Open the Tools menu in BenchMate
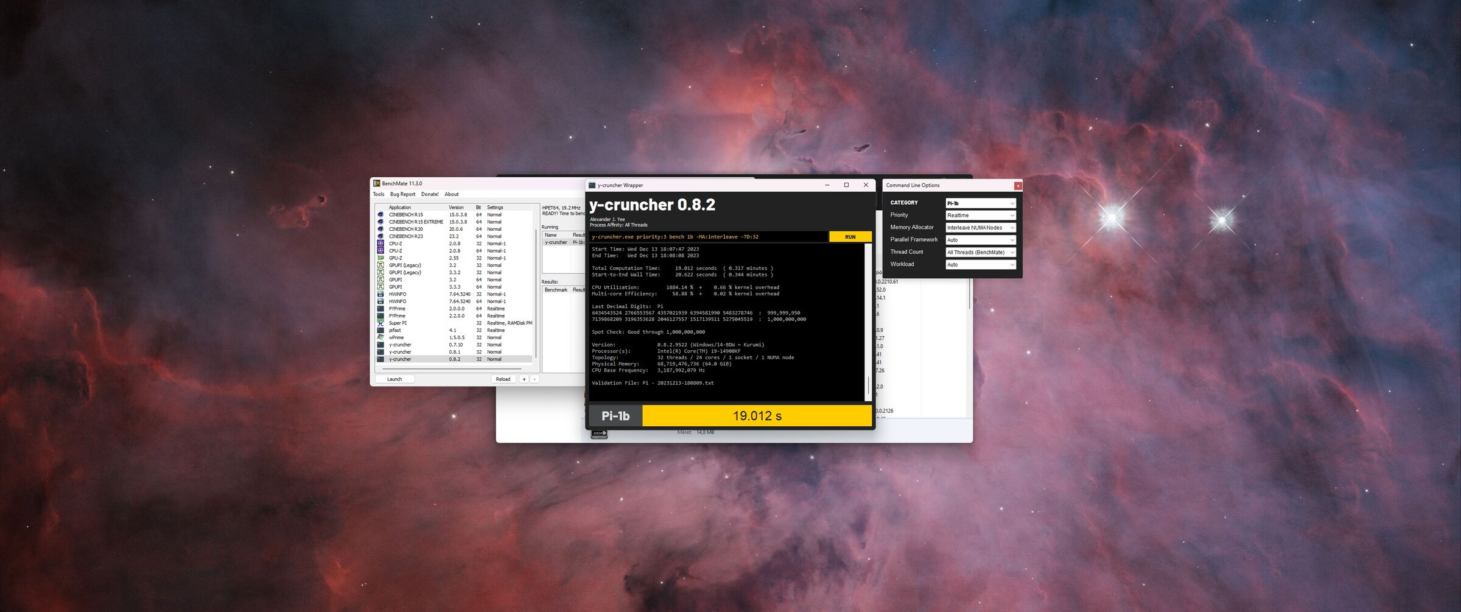 point(379,194)
